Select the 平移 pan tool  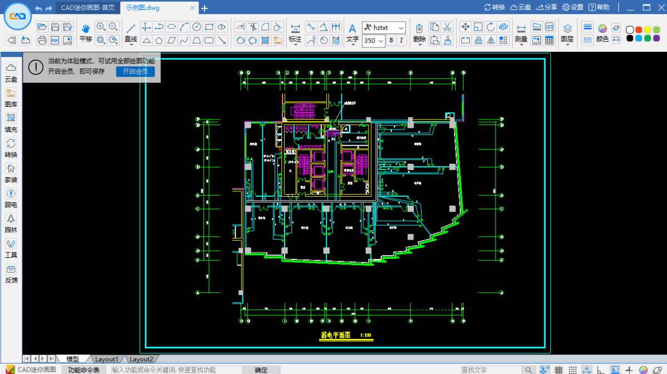[x=86, y=33]
